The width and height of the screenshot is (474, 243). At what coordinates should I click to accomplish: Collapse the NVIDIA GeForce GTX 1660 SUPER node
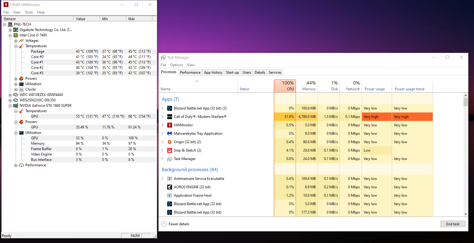10,106
